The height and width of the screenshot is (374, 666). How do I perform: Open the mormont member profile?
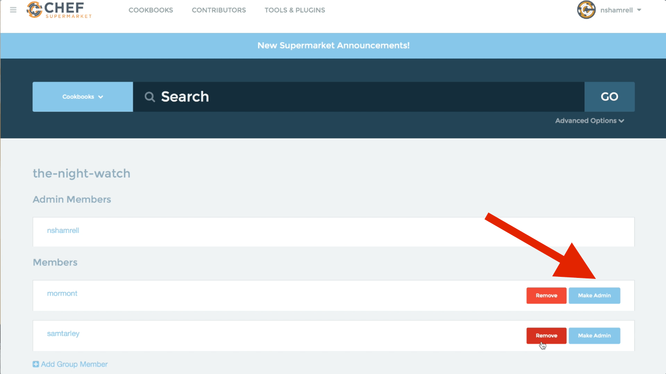pos(62,294)
